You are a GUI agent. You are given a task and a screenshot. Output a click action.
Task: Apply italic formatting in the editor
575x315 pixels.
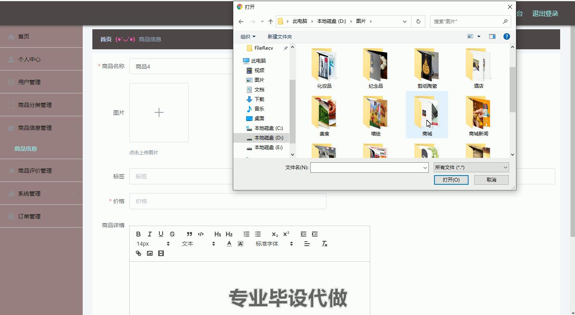150,234
